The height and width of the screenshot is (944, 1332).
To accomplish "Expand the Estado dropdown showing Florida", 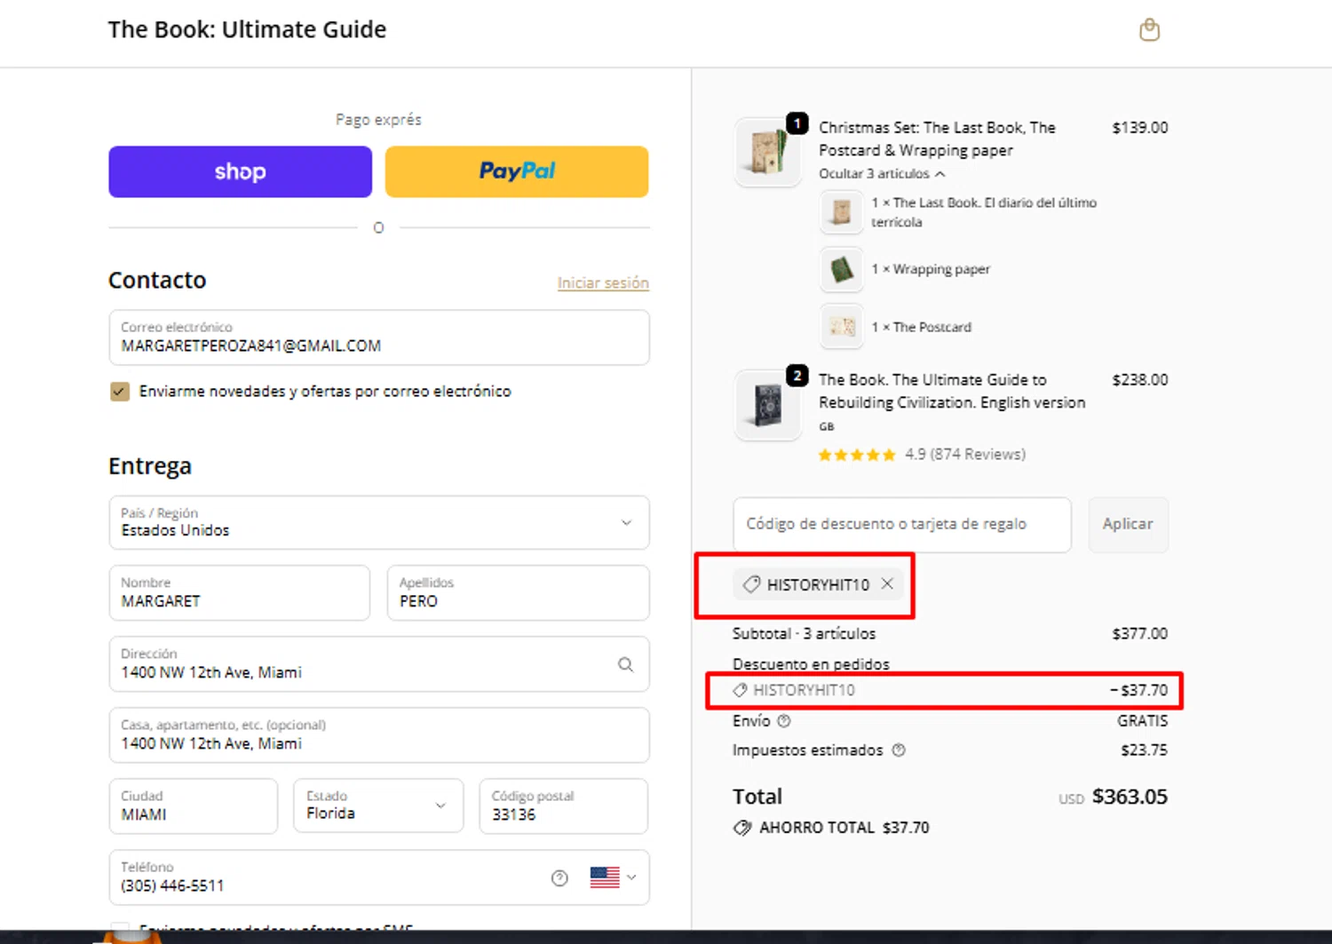I will pyautogui.click(x=378, y=805).
